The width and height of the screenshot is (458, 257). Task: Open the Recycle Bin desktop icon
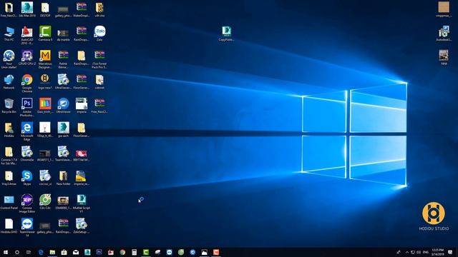point(9,106)
